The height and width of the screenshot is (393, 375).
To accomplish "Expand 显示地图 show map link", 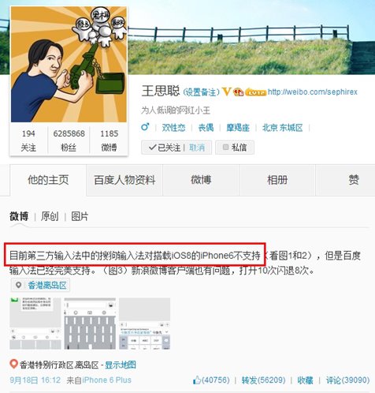I will pos(121,365).
